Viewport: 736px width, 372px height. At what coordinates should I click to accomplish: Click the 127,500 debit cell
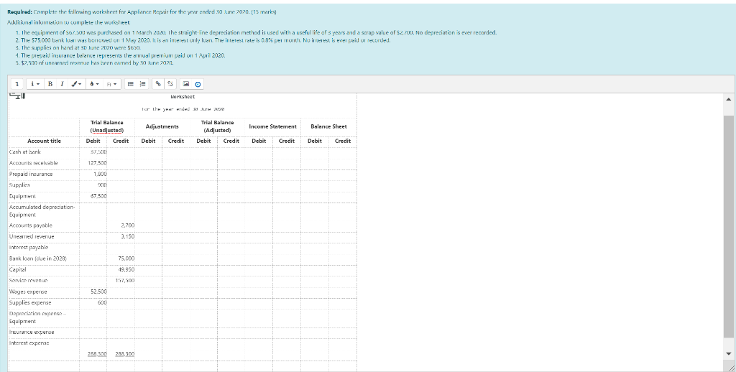(x=93, y=163)
